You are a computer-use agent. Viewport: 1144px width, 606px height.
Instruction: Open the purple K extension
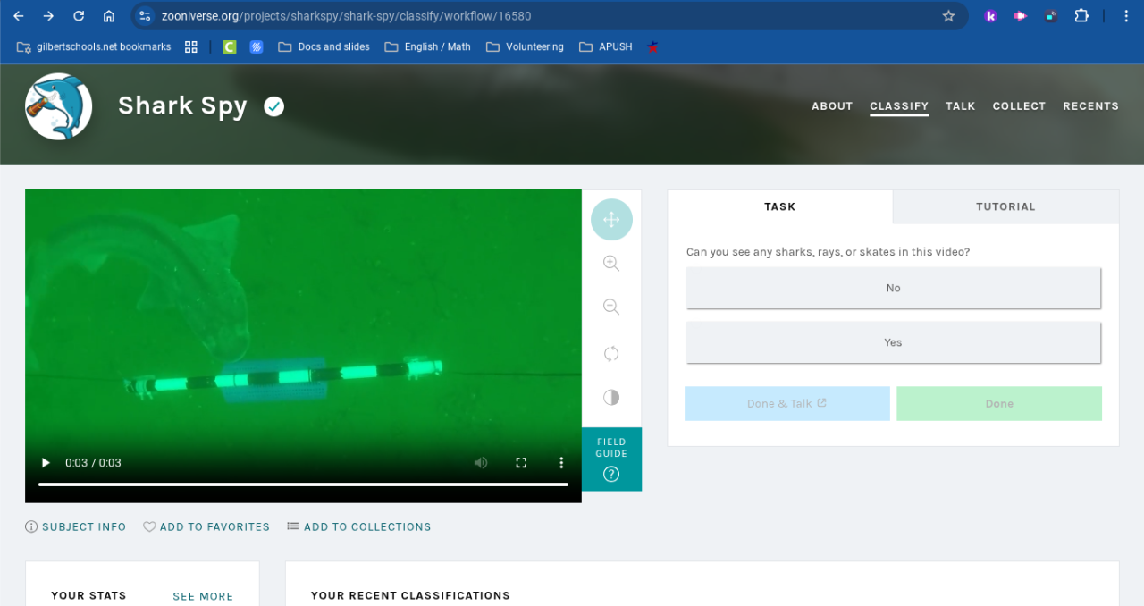(990, 16)
